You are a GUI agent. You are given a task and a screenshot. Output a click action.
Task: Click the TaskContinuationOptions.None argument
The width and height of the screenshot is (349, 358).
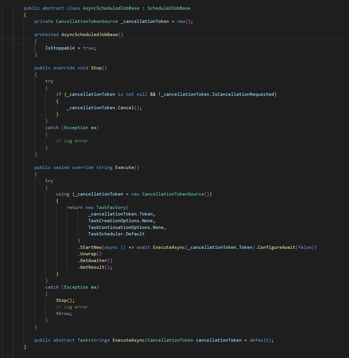[x=126, y=227]
